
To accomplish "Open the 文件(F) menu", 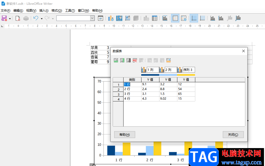I will (x=5, y=11).
